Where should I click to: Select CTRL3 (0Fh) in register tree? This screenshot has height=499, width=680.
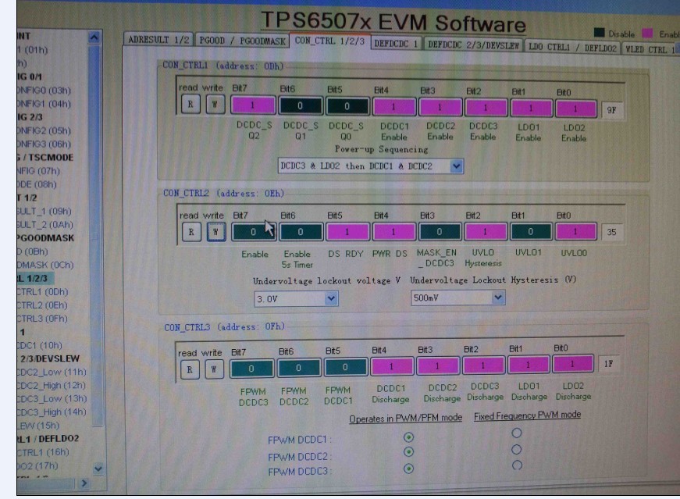pos(42,319)
